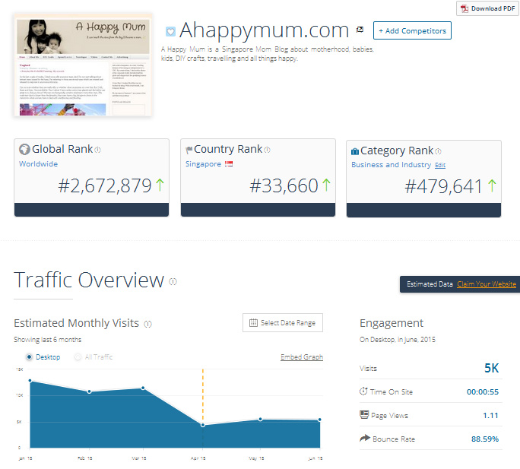Image resolution: width=520 pixels, height=469 pixels.
Task: Click the Ahappymum.com site title
Action: (265, 30)
